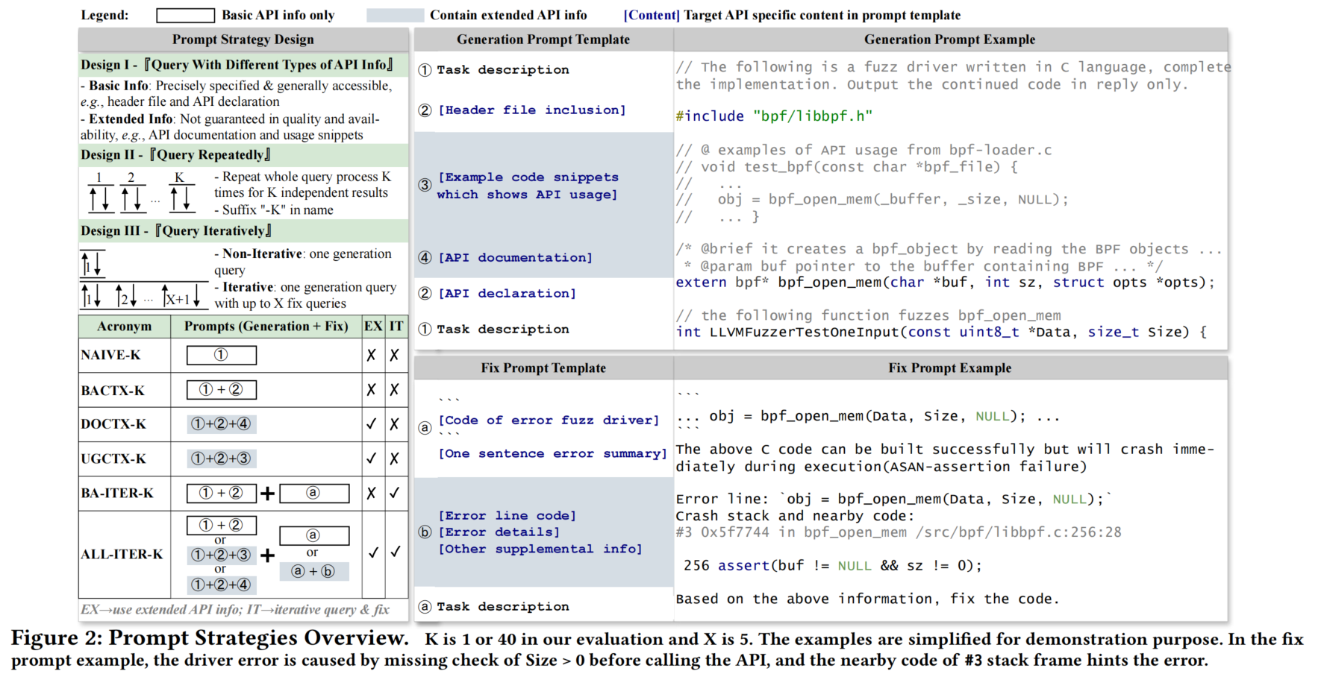
Task: Click the '[Example code snippets which shows API usage]' entry
Action: click(528, 186)
